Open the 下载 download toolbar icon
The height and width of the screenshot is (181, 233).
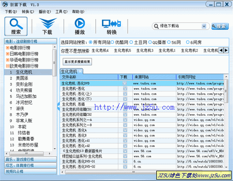click(48, 26)
